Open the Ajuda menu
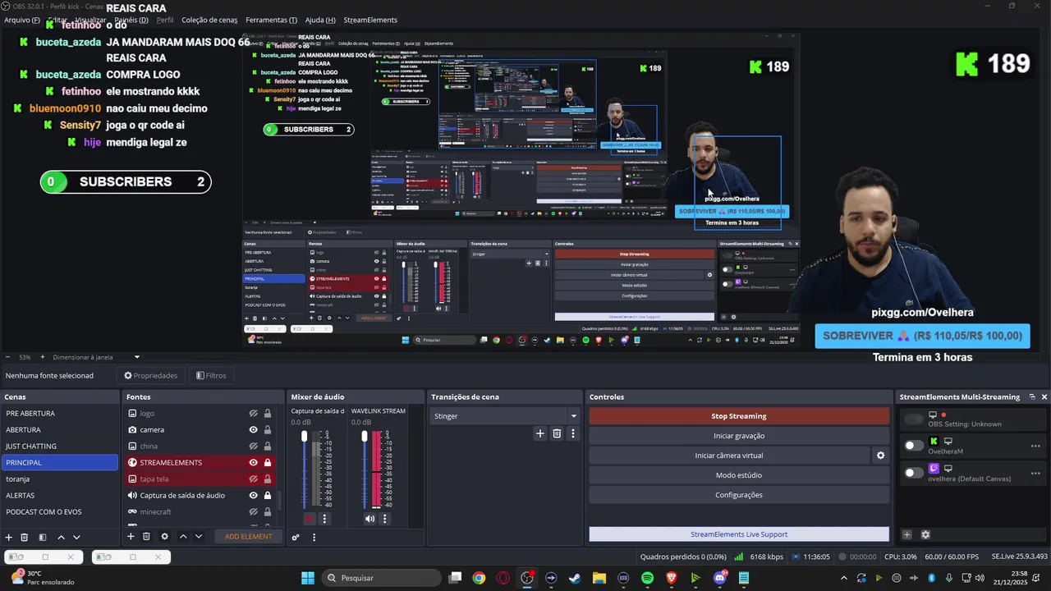 320,20
